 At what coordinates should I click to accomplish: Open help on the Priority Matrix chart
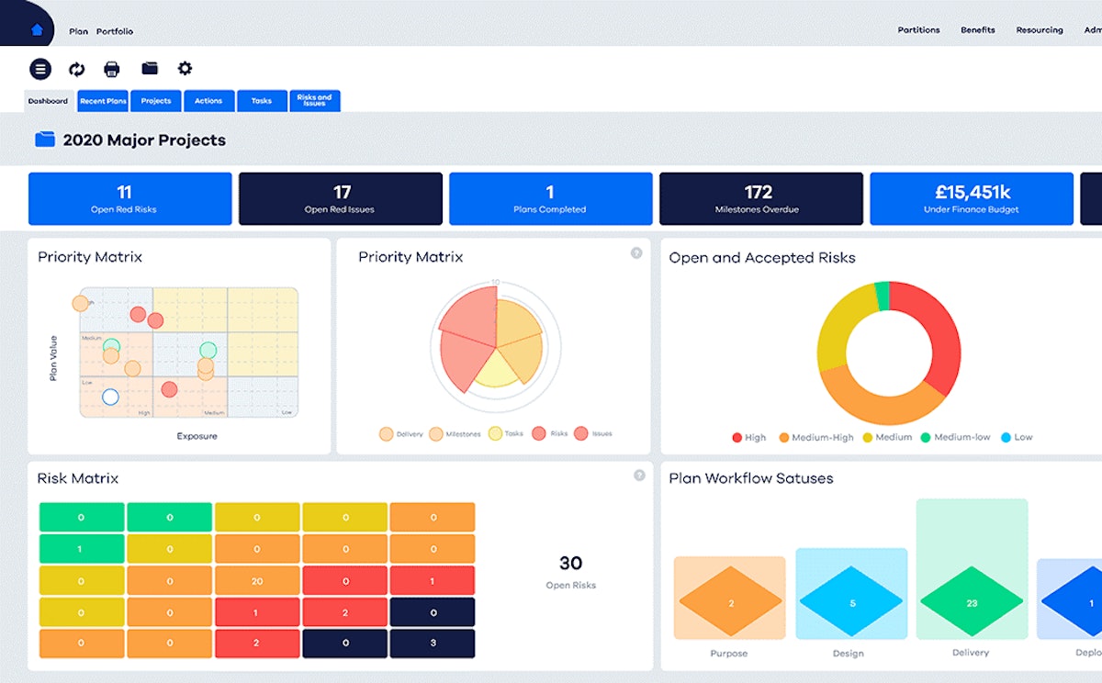click(635, 253)
